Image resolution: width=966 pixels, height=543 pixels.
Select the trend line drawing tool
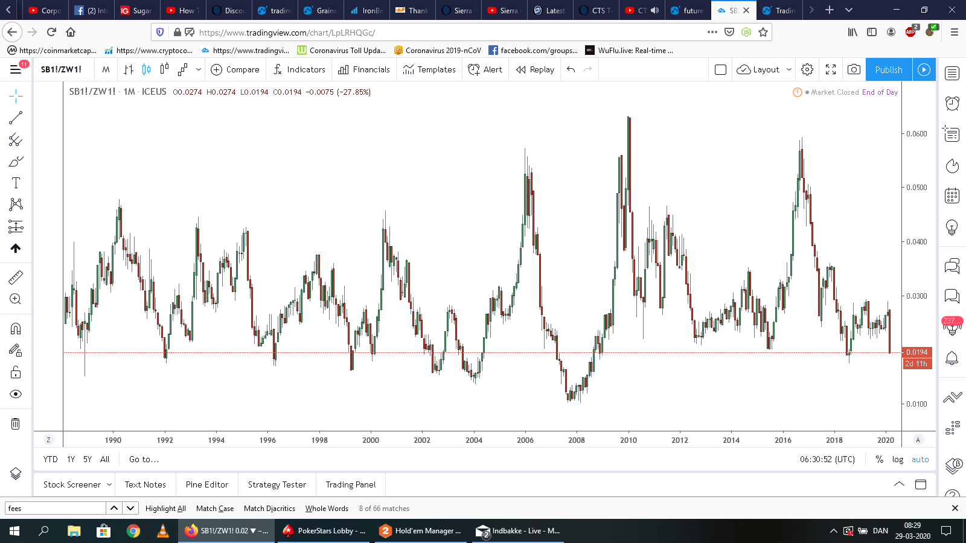point(16,118)
